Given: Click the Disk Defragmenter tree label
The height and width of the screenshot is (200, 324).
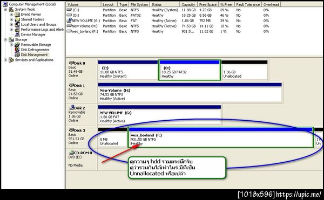Looking at the screenshot, I should coord(35,50).
